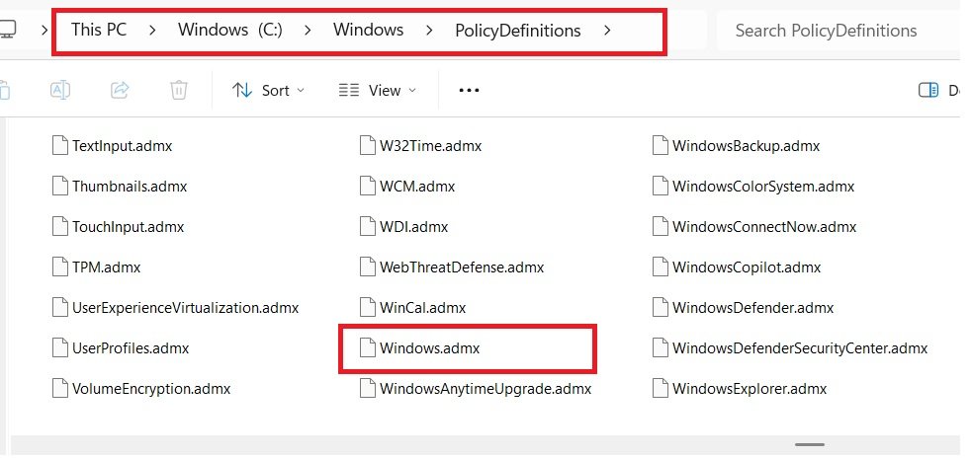Click the horizontal scrollbar thumb
Viewport: 971px width, 458px height.
810,444
